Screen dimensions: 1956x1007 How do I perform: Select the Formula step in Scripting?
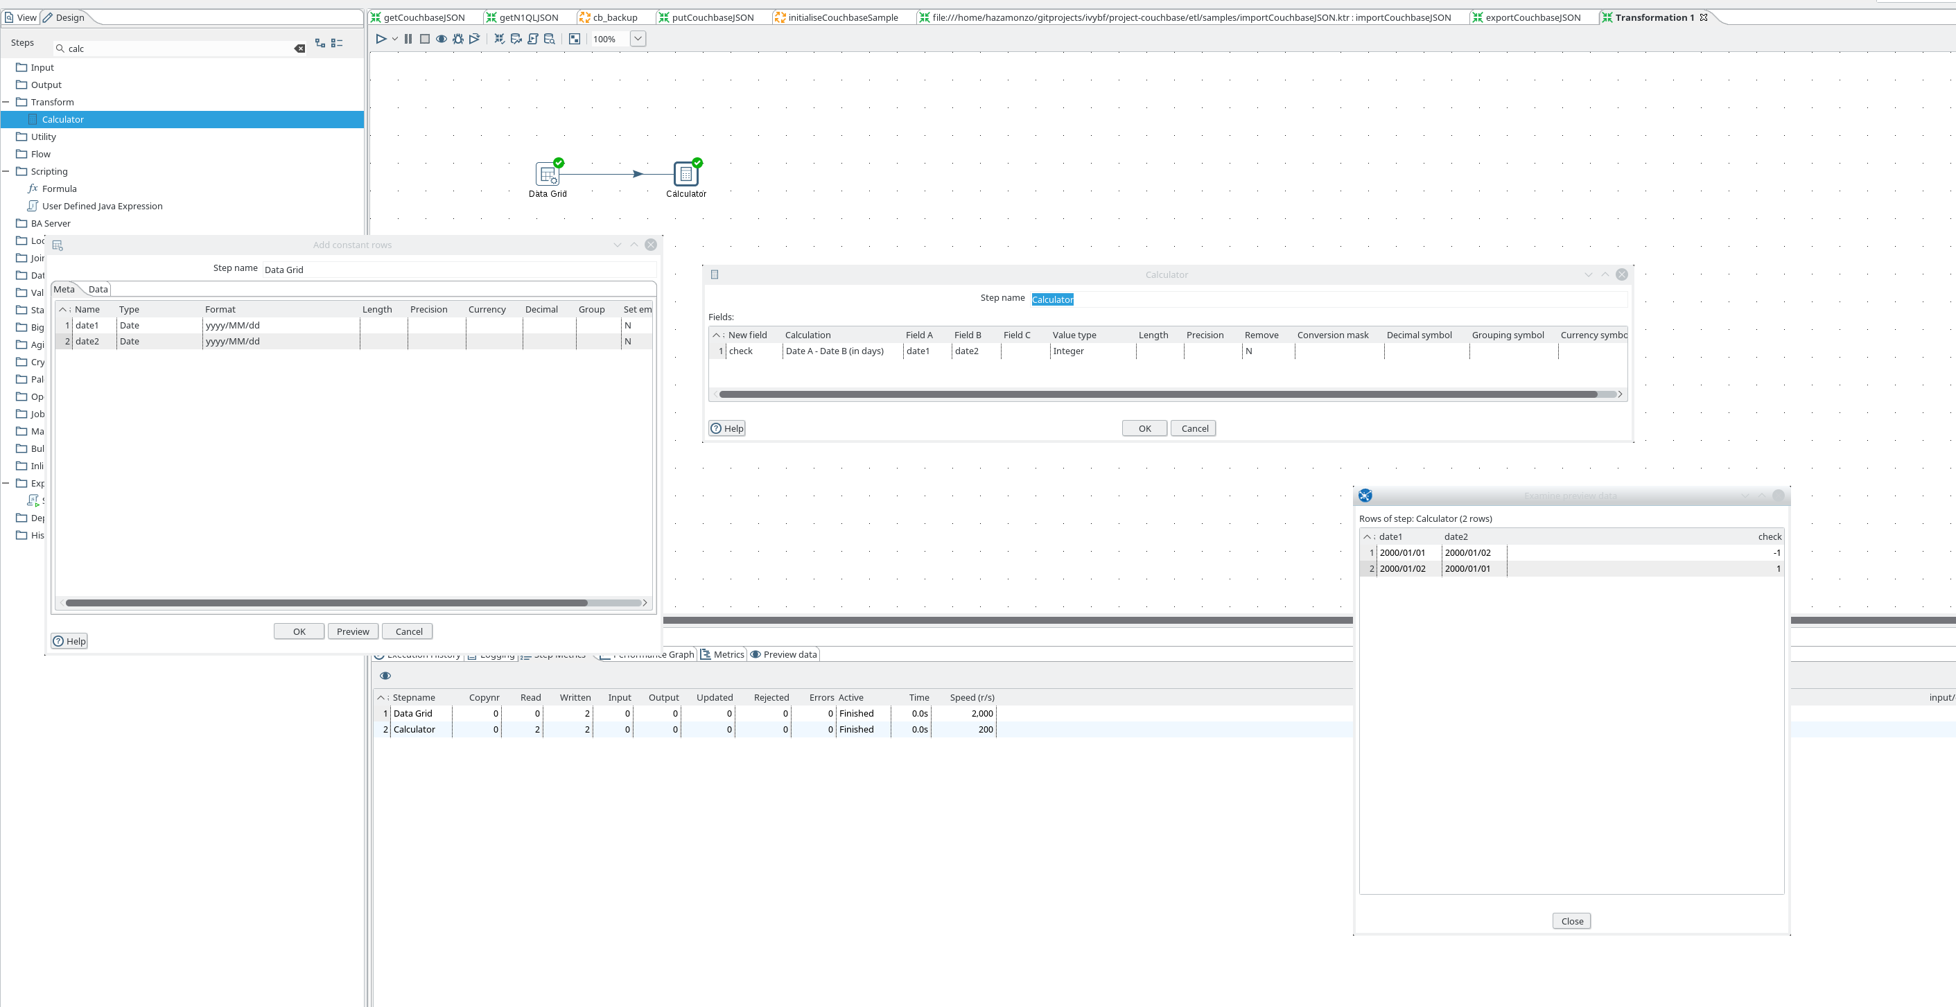coord(59,189)
